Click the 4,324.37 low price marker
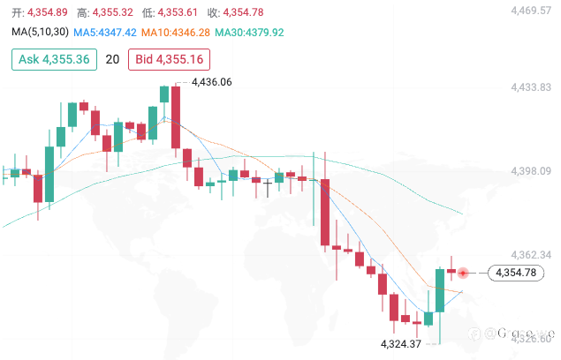 point(401,344)
